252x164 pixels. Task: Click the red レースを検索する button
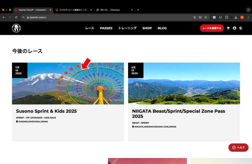coord(212,28)
